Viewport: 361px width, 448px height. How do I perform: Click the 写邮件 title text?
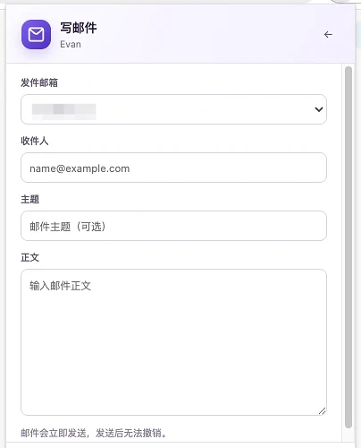click(x=79, y=28)
